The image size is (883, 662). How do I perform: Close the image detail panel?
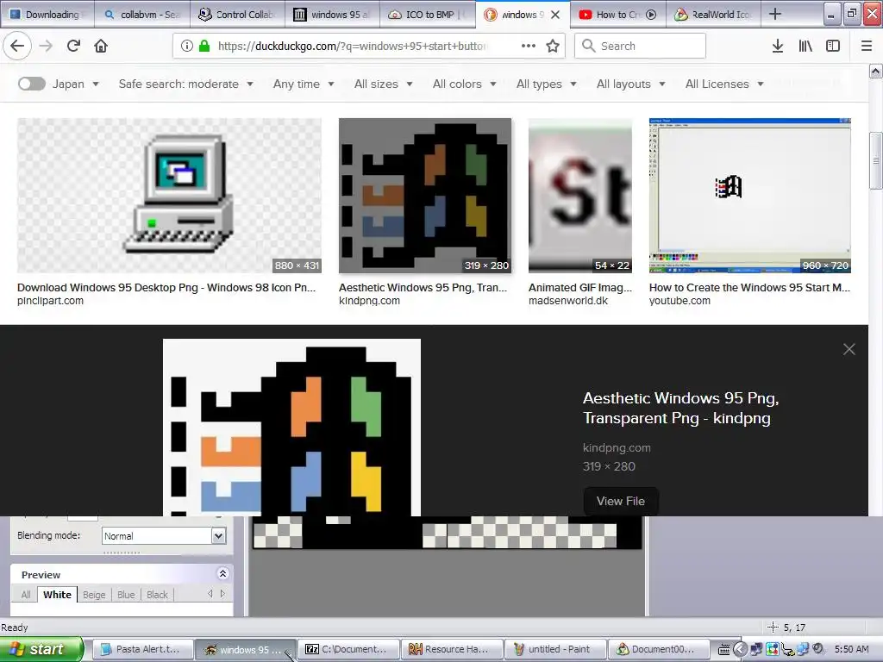point(849,349)
